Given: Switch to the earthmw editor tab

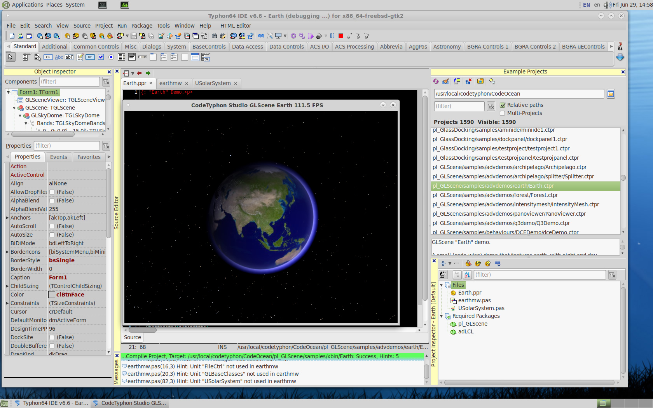Looking at the screenshot, I should pyautogui.click(x=173, y=83).
